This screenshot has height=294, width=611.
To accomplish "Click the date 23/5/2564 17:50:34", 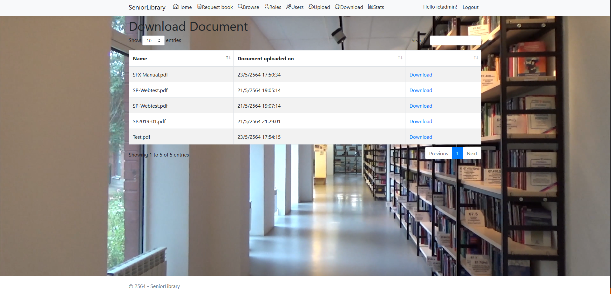I will coord(259,75).
